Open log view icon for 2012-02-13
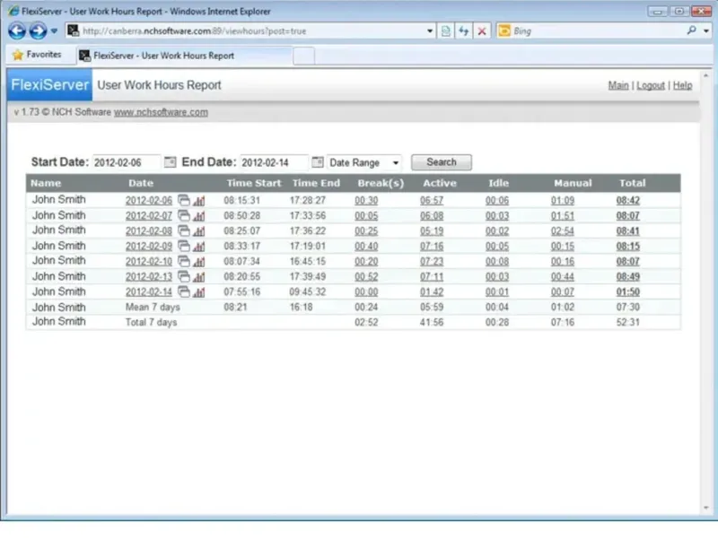This screenshot has width=718, height=538. [x=184, y=276]
